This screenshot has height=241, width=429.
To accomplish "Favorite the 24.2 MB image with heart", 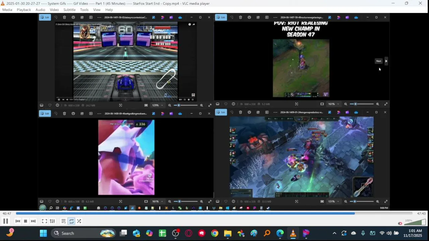I will [50, 105].
